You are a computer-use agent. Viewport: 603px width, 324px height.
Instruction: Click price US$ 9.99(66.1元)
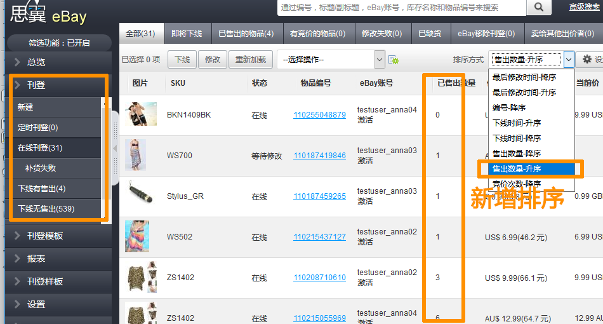pyautogui.click(x=516, y=278)
